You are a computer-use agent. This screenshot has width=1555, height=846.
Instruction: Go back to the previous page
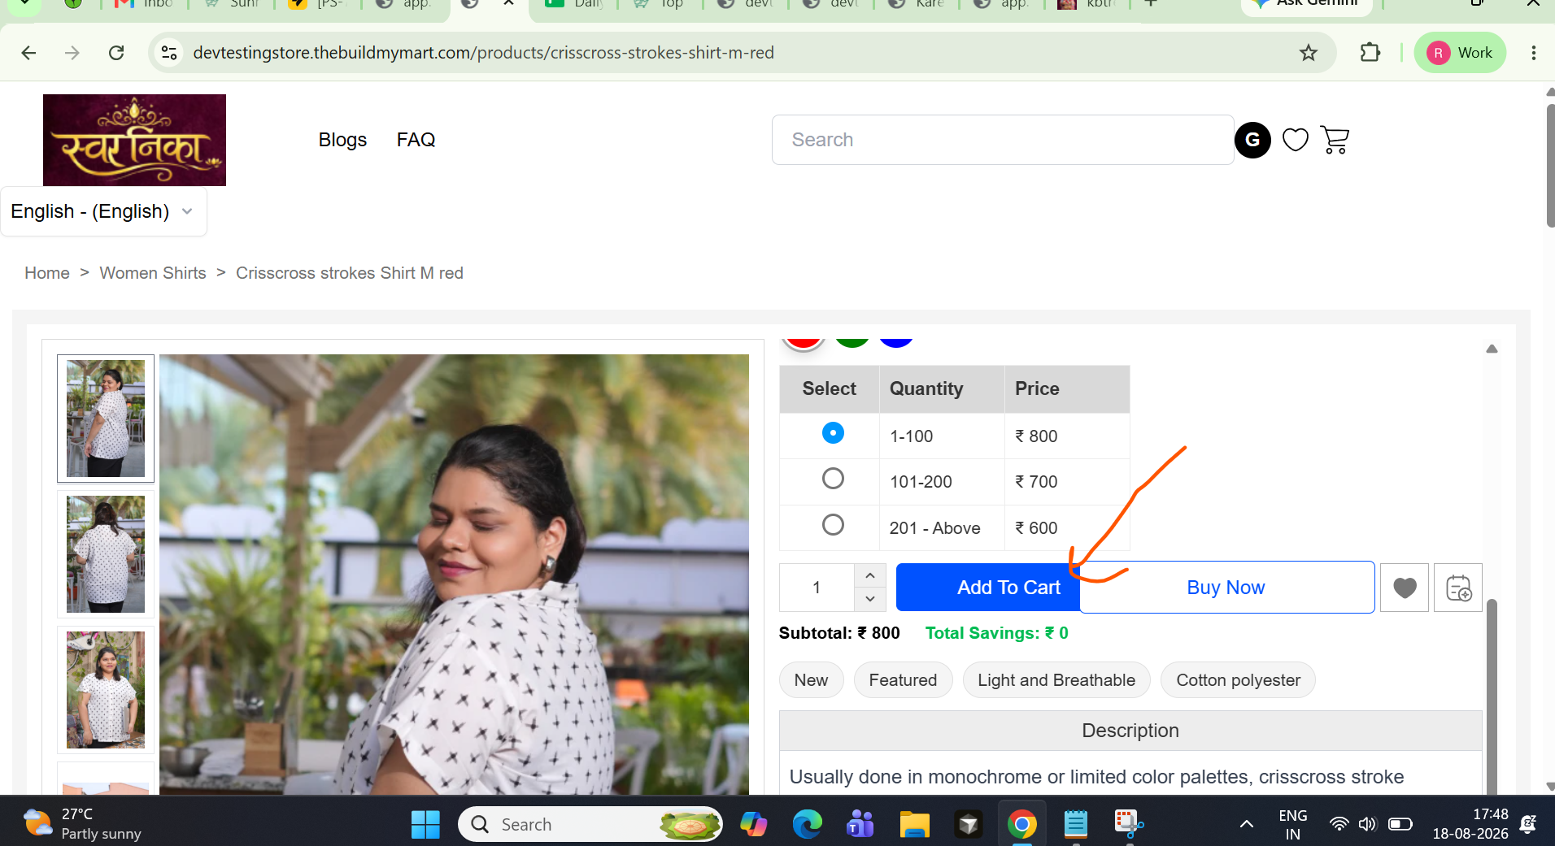(28, 53)
